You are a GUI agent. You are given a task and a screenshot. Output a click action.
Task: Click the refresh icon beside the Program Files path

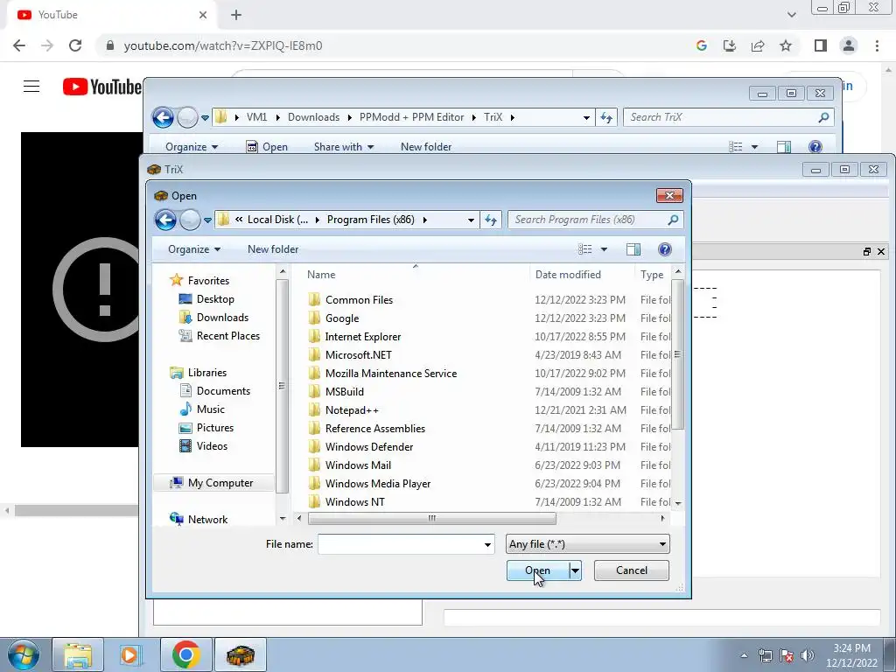click(491, 220)
